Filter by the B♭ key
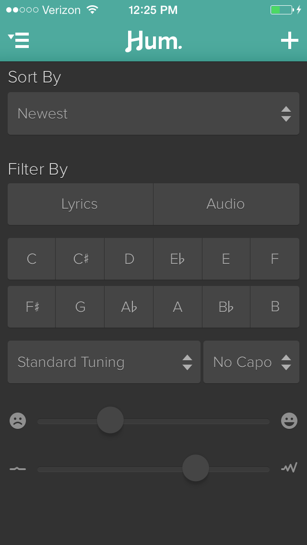307x545 pixels. coord(226,307)
